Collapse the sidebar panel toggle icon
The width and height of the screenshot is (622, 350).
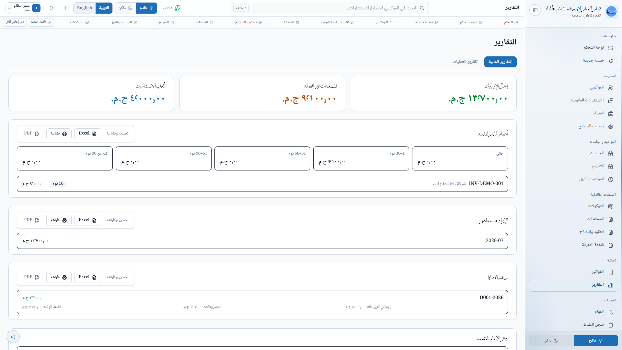coord(535,10)
